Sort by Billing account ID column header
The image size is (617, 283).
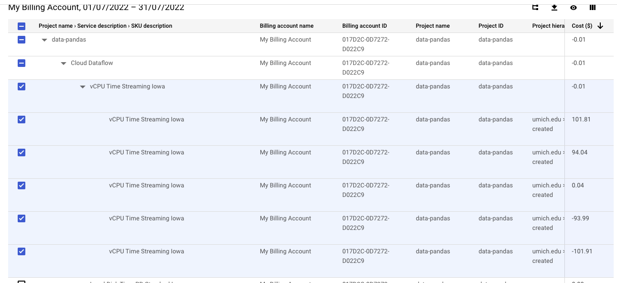(x=365, y=26)
